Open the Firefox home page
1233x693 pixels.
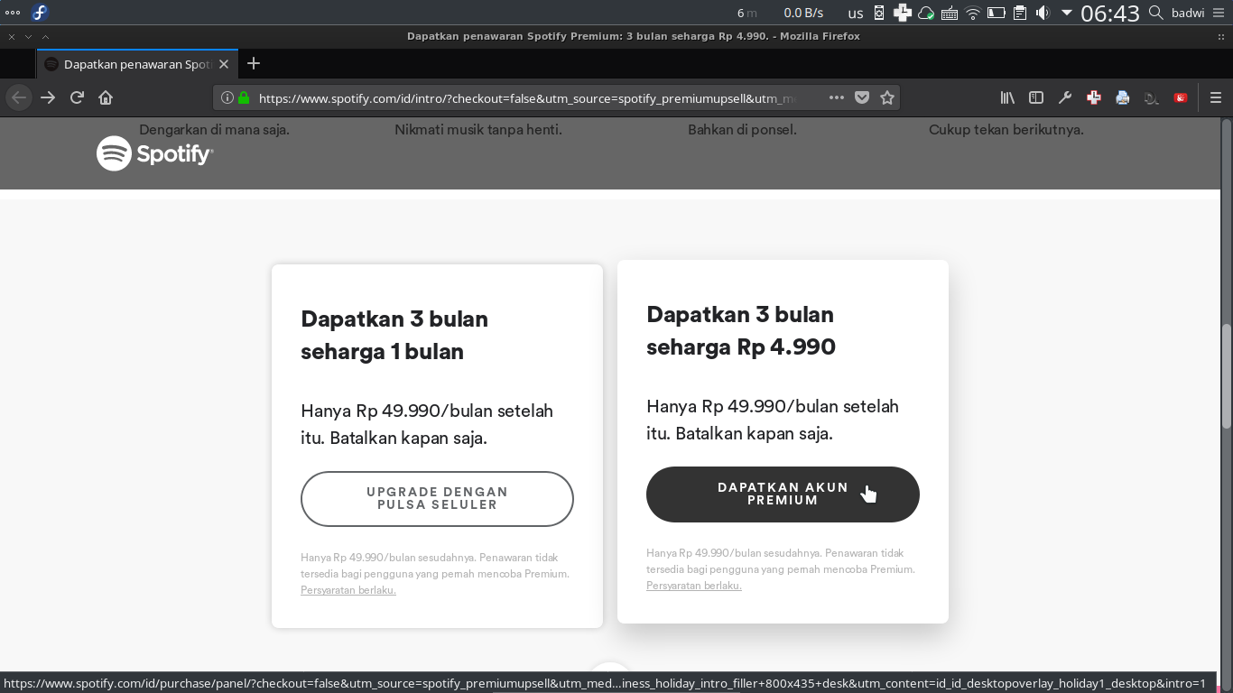[x=106, y=97]
